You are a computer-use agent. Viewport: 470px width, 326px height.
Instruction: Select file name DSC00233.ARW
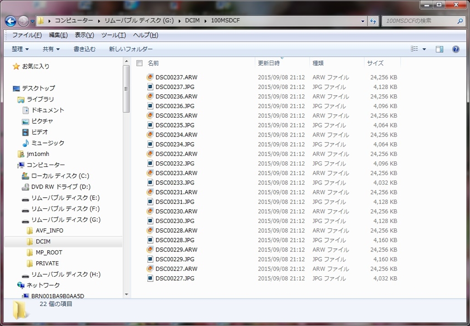(x=176, y=173)
